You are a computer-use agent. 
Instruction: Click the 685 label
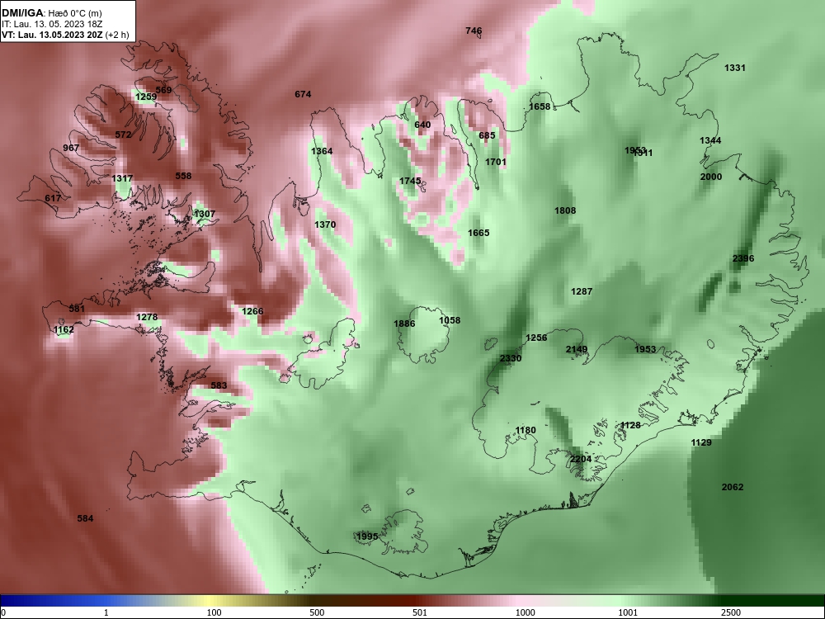pos(488,135)
